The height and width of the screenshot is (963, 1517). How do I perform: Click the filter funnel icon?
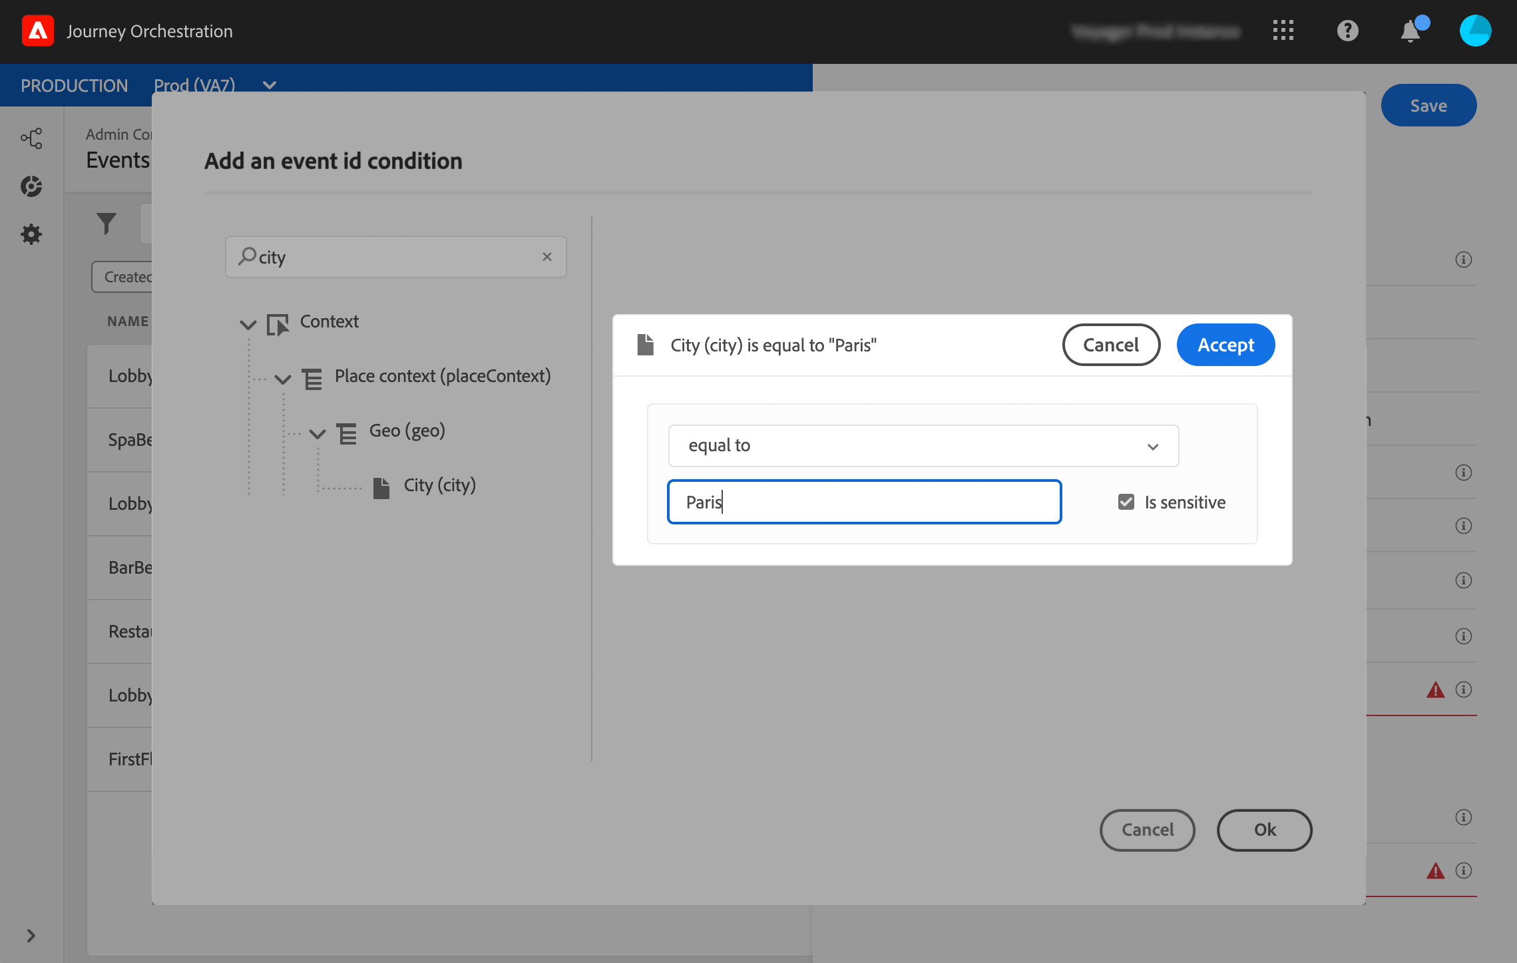[x=106, y=224]
